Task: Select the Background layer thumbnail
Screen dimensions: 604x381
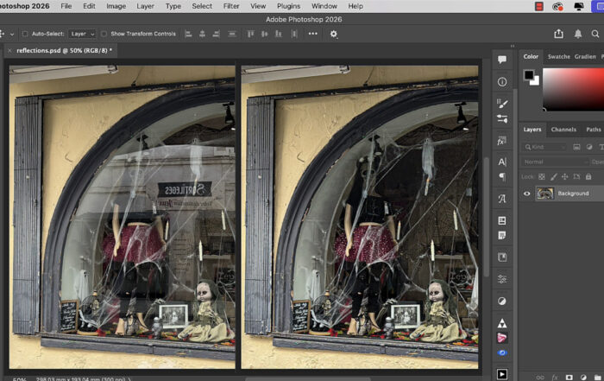Action: pyautogui.click(x=544, y=194)
